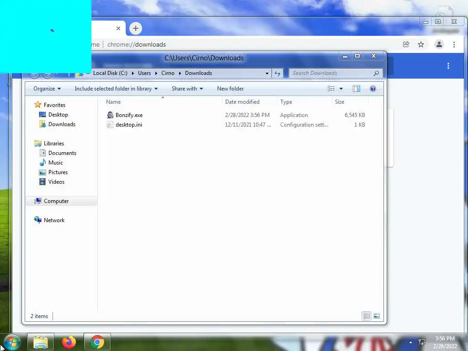Click Local Disk (C:) breadcrumb
The width and height of the screenshot is (468, 351).
(x=110, y=73)
